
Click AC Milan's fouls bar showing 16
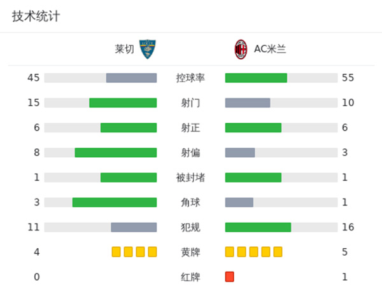(258, 227)
